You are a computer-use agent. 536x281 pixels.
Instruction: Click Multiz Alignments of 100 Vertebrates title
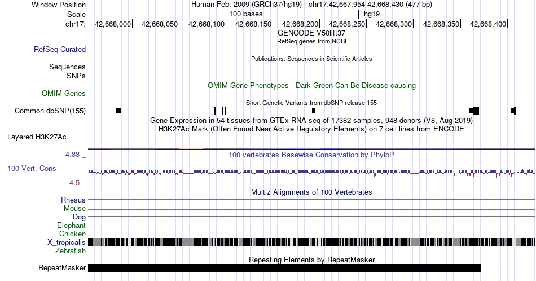click(x=311, y=192)
